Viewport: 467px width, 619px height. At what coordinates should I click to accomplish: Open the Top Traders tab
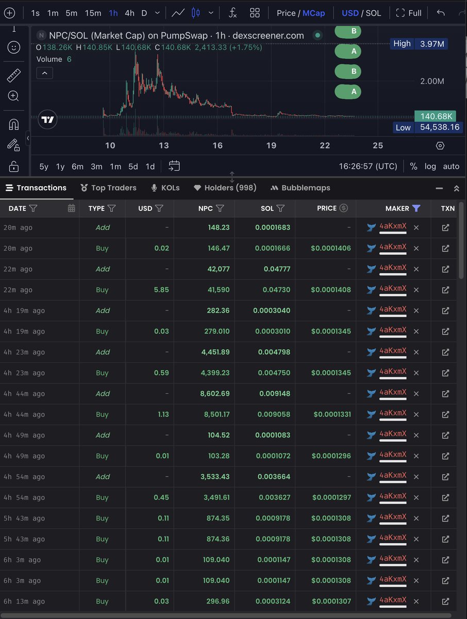tap(108, 188)
